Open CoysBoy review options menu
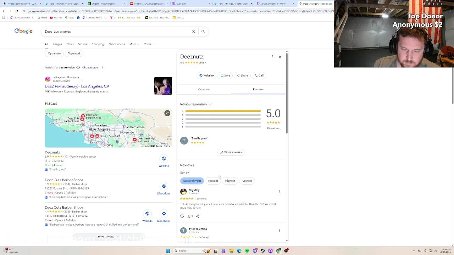454x255 pixels. click(x=280, y=192)
